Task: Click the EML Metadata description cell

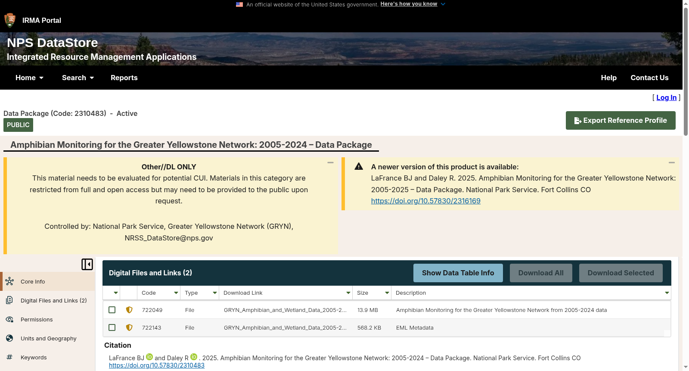Action: point(415,327)
